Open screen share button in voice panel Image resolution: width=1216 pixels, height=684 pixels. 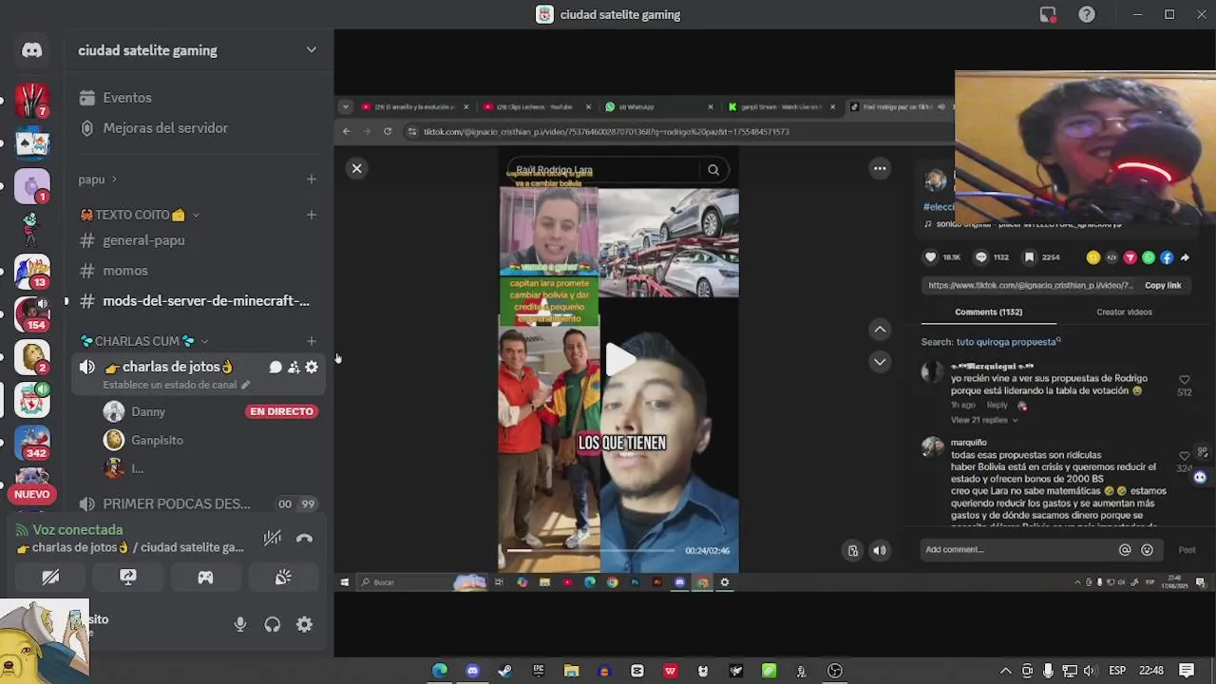(128, 577)
